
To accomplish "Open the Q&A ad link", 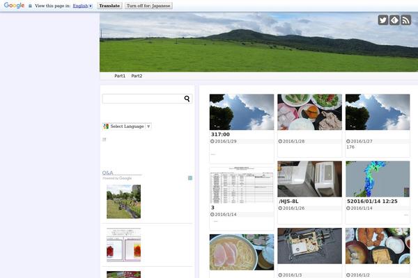I will coord(107,172).
